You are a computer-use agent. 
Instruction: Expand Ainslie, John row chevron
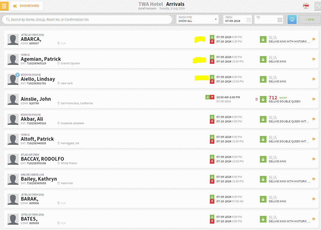click(x=313, y=99)
